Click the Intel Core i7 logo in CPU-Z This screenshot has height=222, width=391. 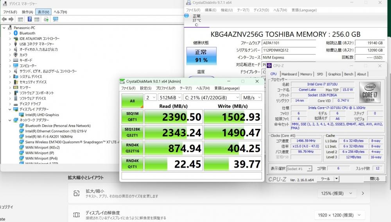point(370,93)
